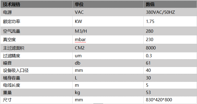Select the kg unit cell

[108, 93]
